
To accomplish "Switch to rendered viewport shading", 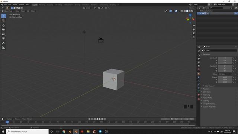I will tap(192, 11).
